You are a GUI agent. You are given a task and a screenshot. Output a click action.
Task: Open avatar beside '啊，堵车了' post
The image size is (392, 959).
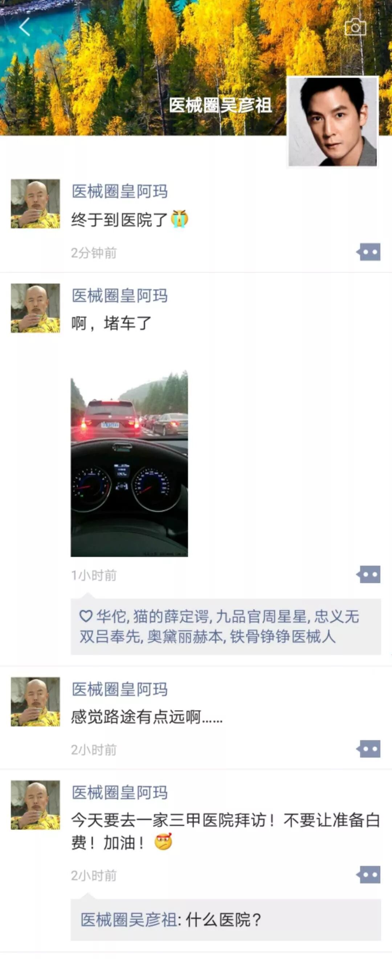35,308
